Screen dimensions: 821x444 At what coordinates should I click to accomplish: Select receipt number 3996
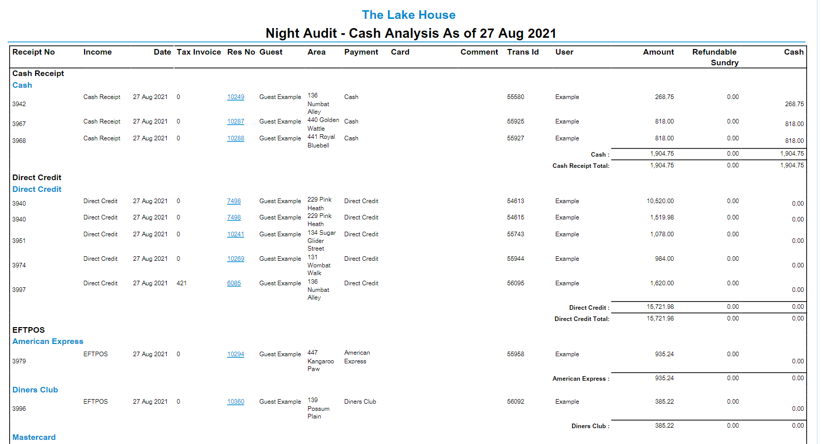click(19, 409)
